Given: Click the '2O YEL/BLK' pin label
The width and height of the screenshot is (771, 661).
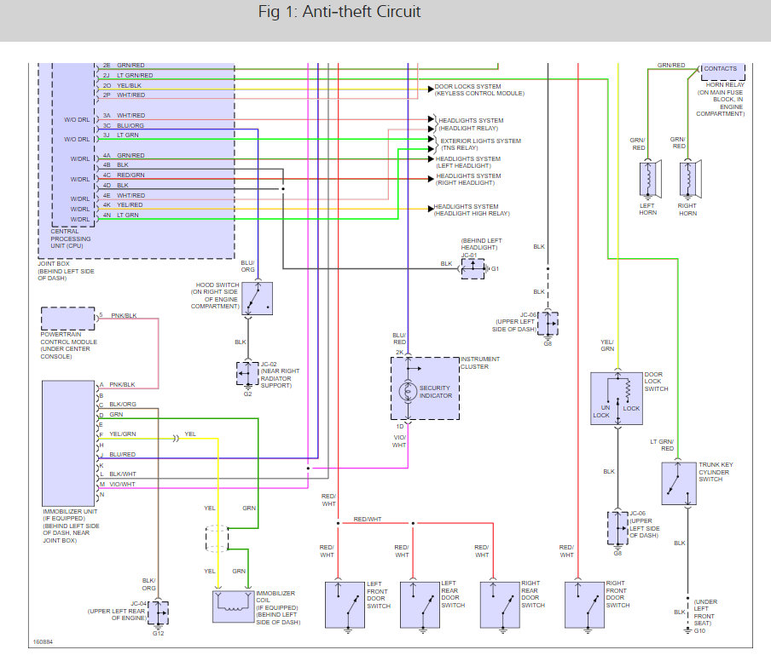Looking at the screenshot, I should point(122,85).
